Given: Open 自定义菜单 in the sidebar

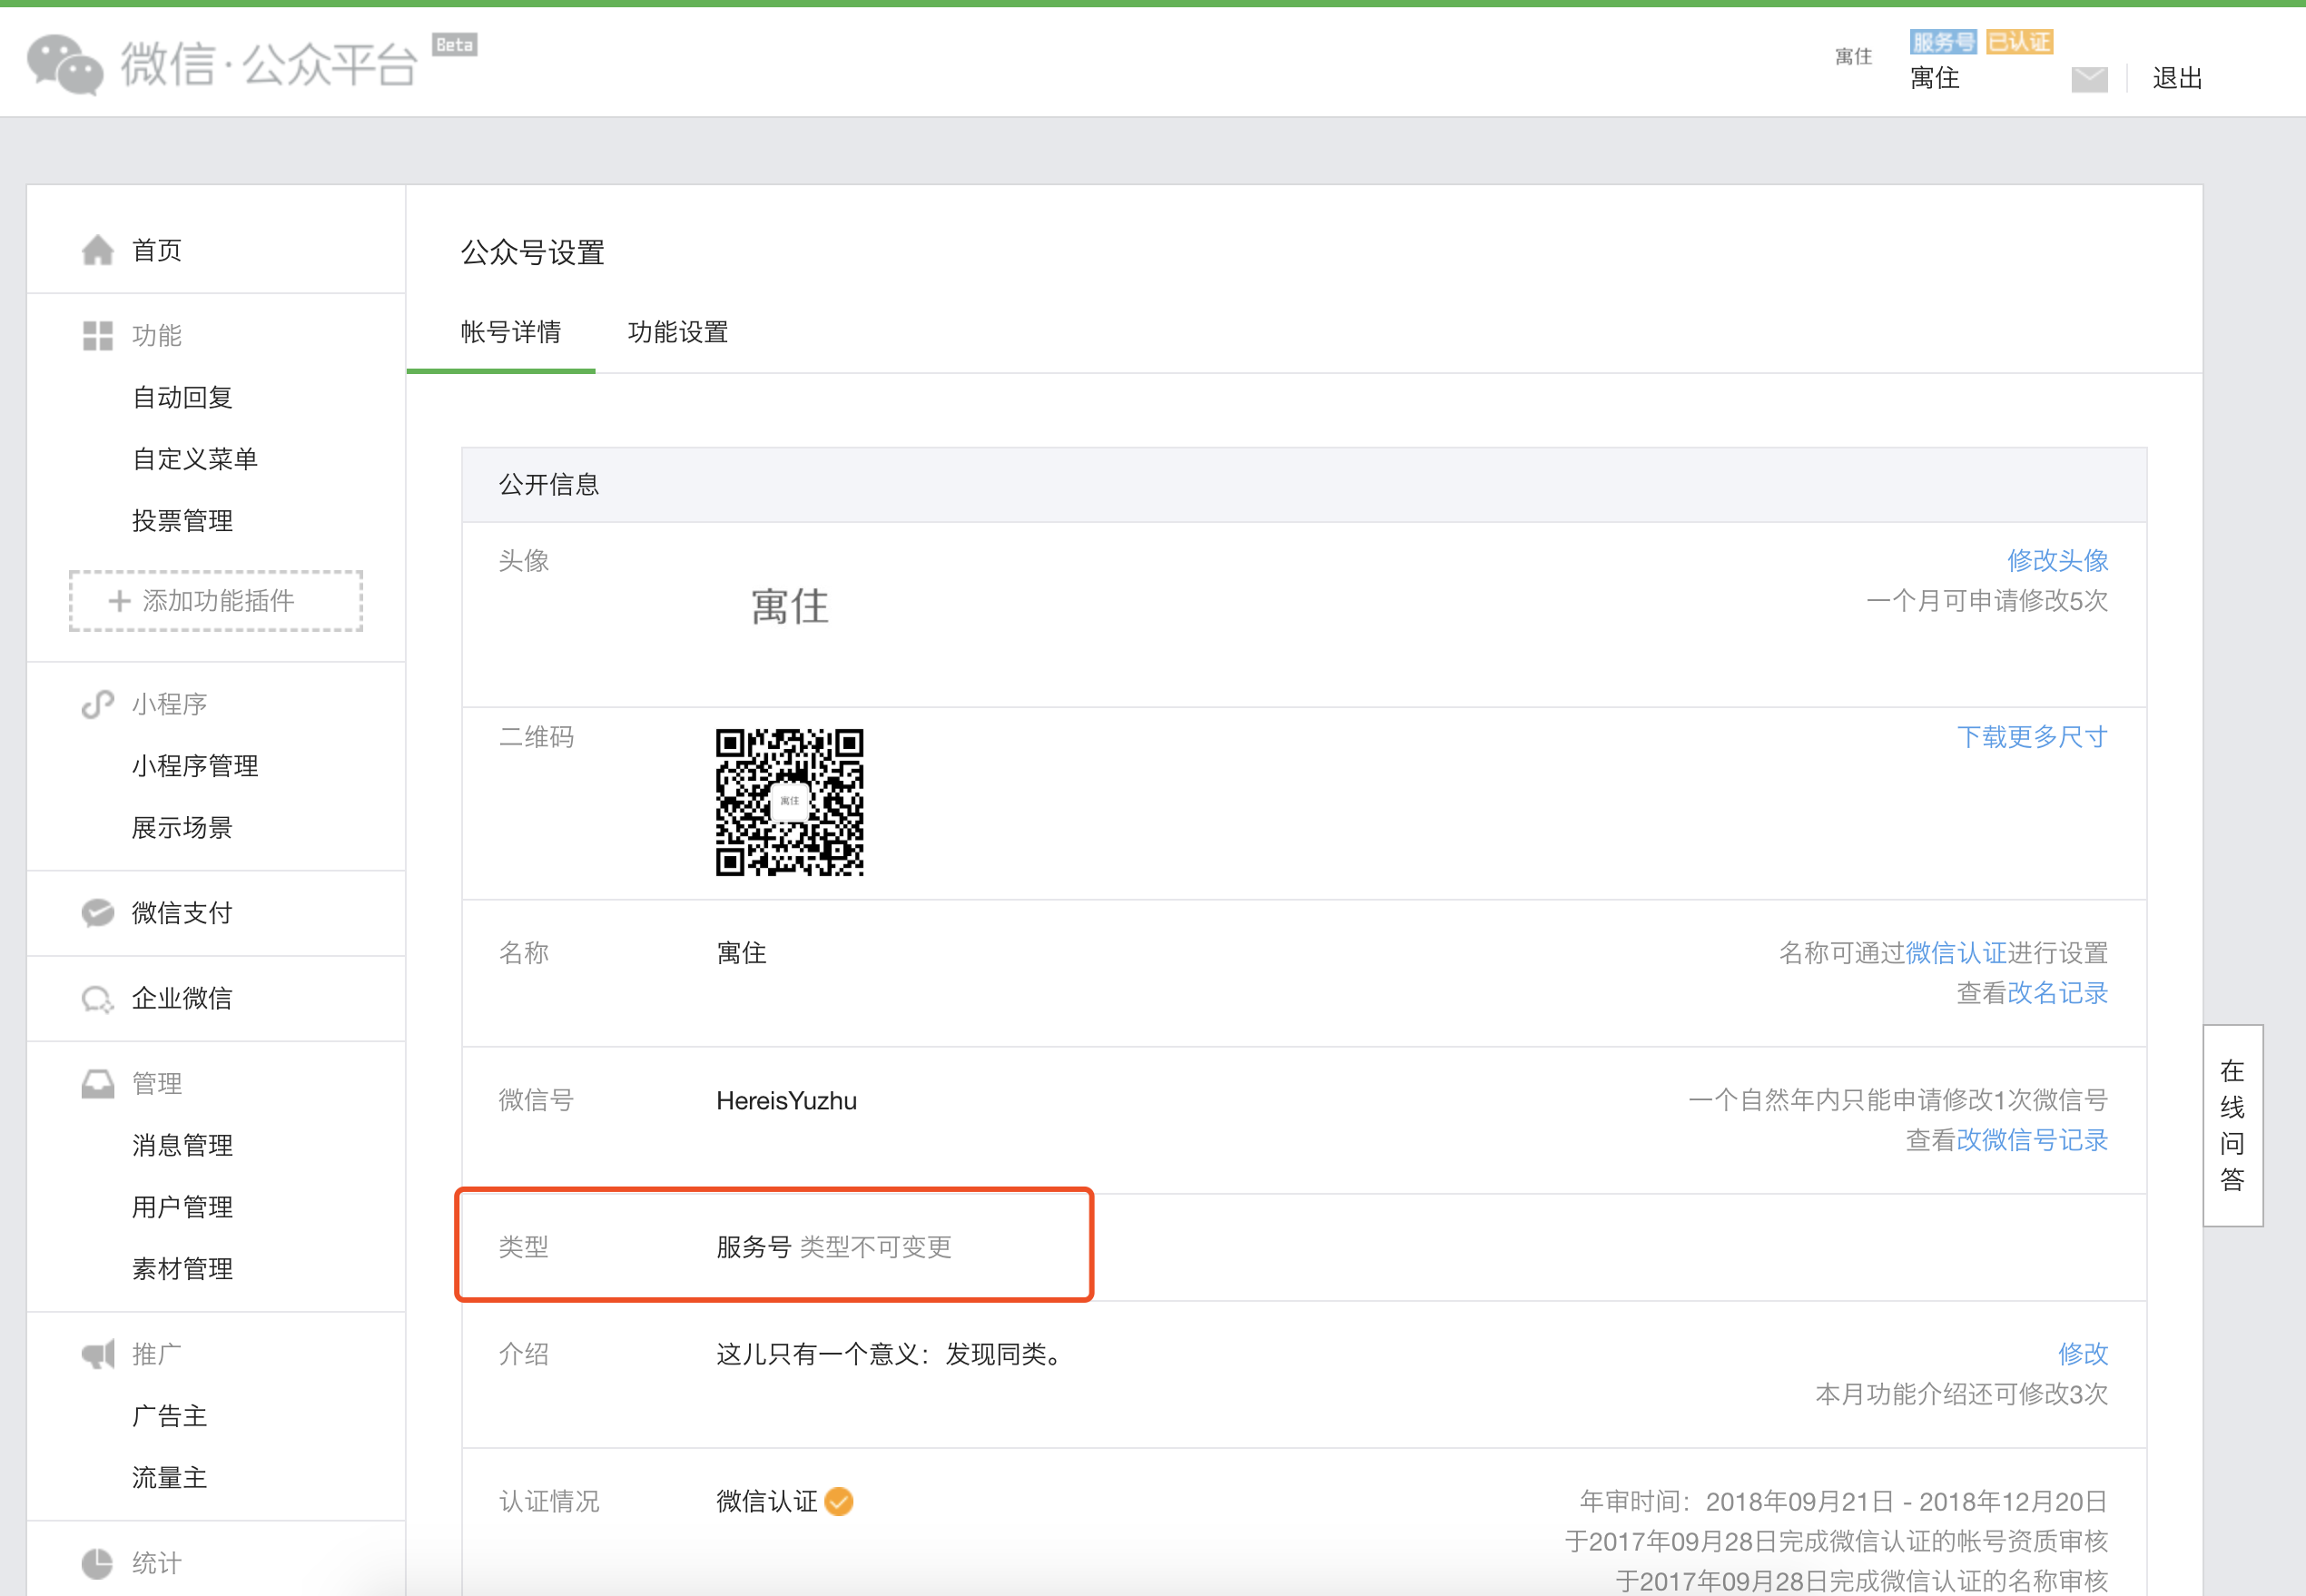Looking at the screenshot, I should point(195,459).
